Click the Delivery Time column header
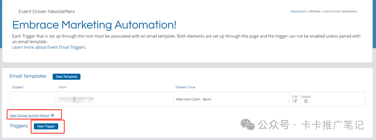The width and height of the screenshot is (376, 140). (185, 87)
